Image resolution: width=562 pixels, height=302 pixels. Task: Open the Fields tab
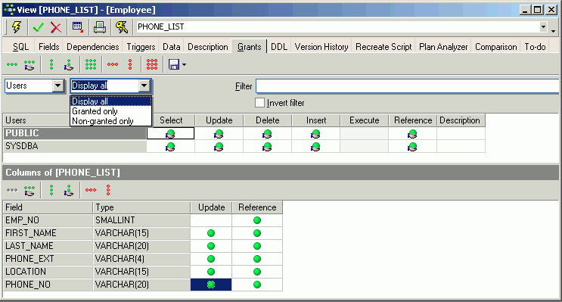pyautogui.click(x=48, y=47)
